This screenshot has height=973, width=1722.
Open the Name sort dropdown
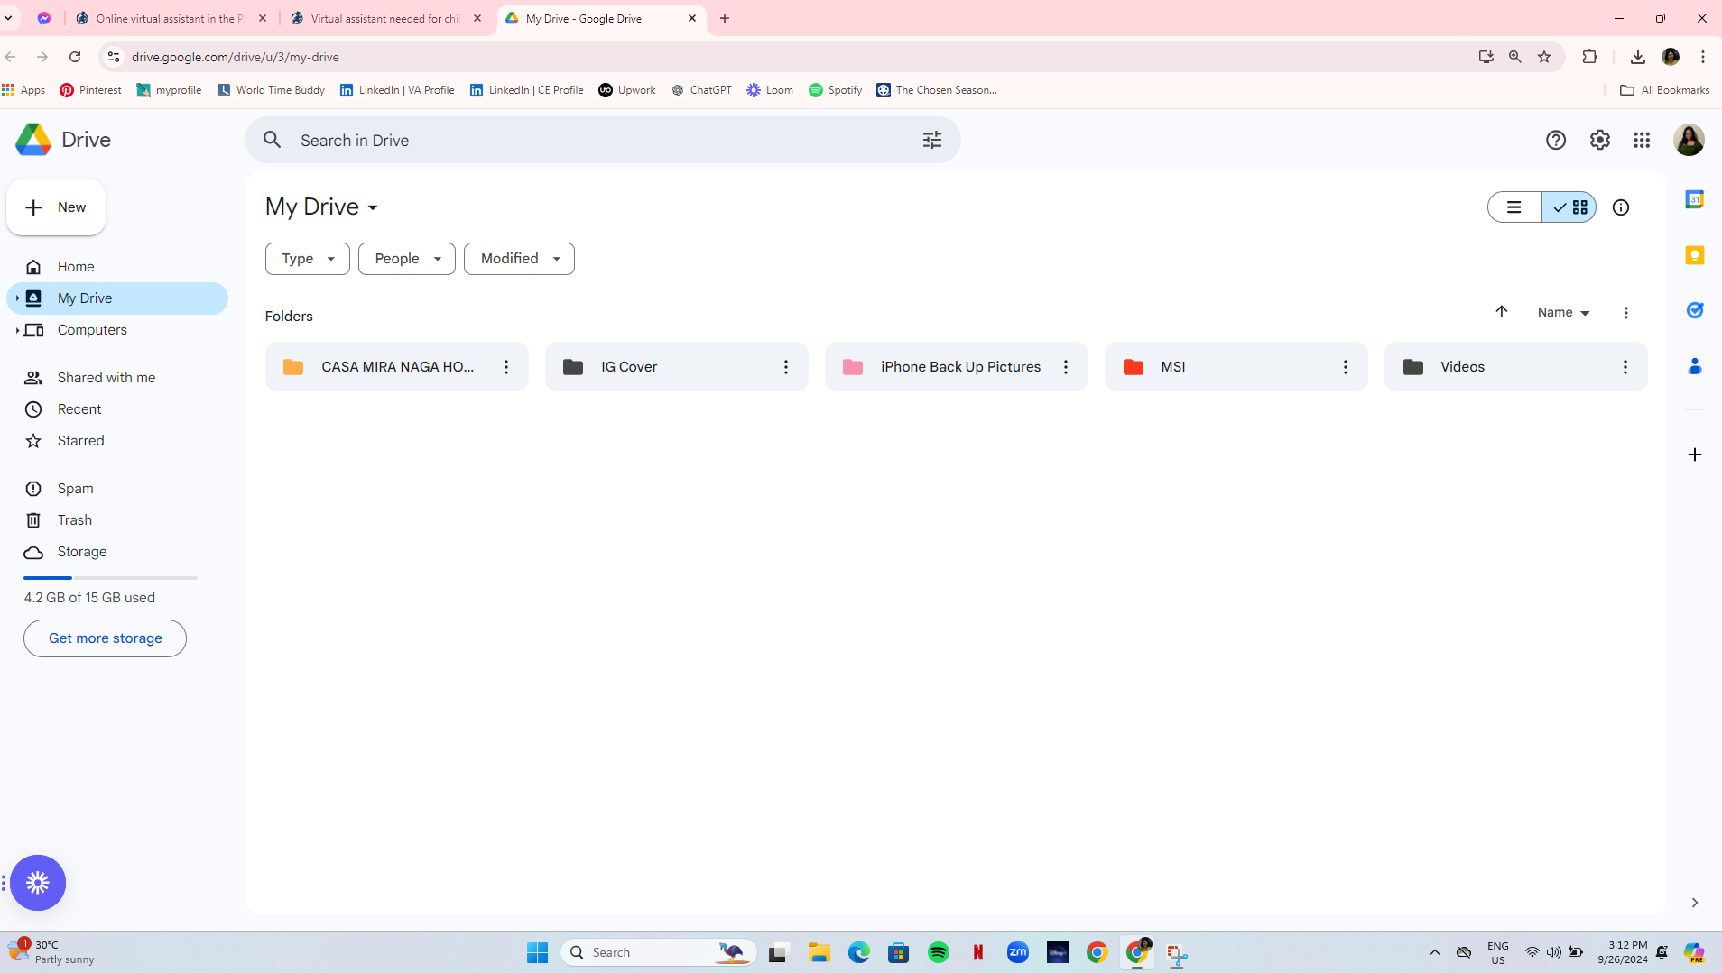tap(1564, 313)
